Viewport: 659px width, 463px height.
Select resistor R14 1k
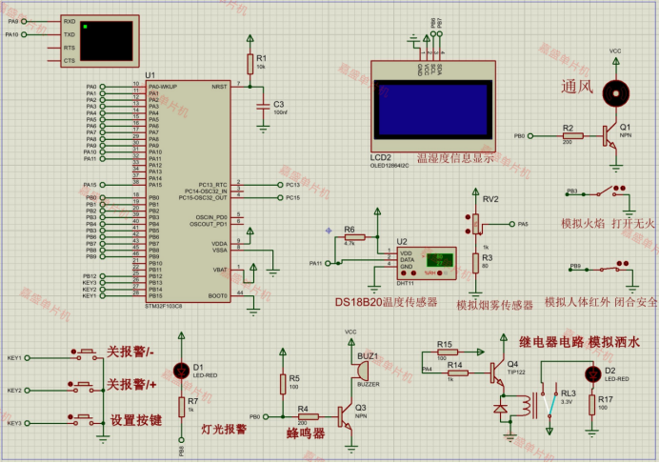coord(457,372)
